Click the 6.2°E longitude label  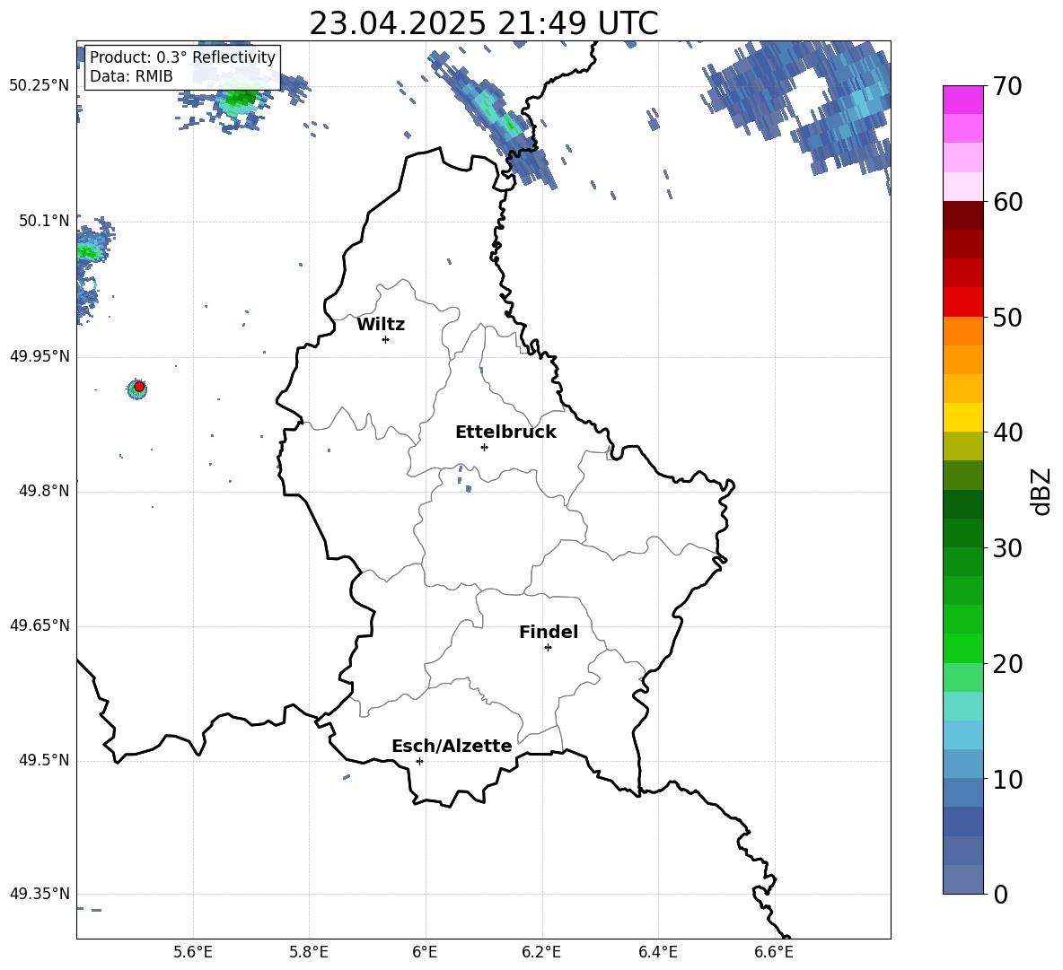[541, 952]
